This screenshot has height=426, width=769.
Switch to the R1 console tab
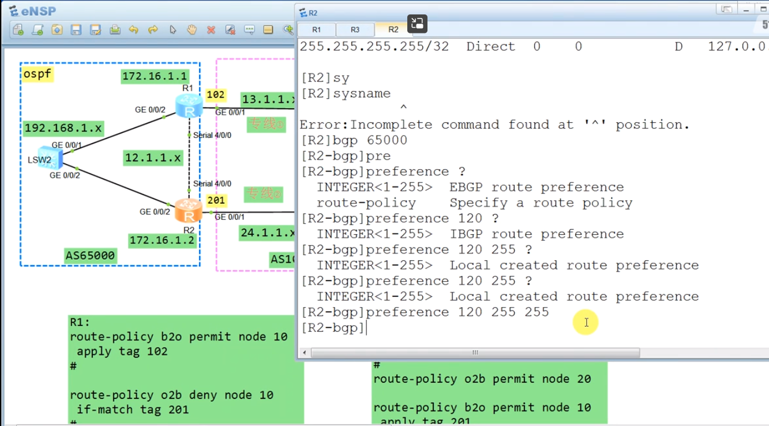click(x=316, y=28)
